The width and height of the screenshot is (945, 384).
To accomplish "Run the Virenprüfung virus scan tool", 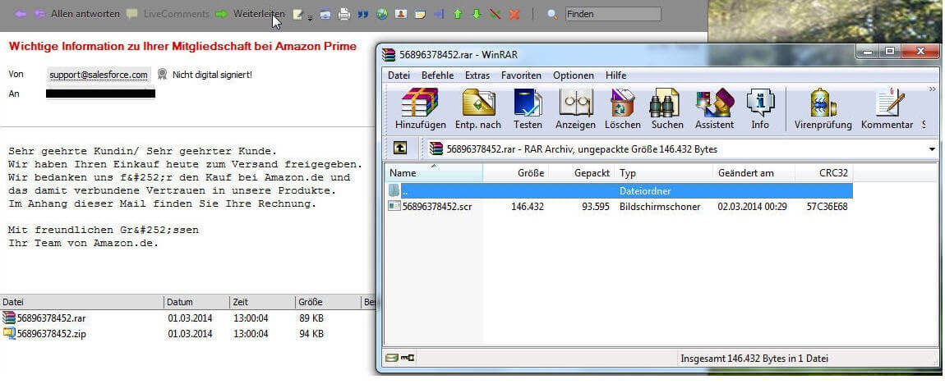I will tap(823, 109).
